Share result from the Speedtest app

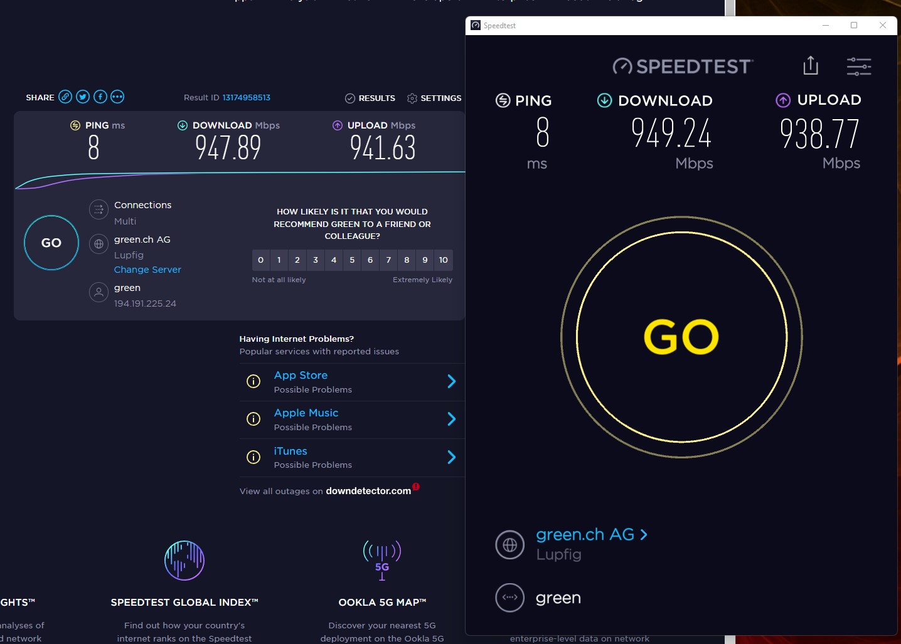point(811,65)
